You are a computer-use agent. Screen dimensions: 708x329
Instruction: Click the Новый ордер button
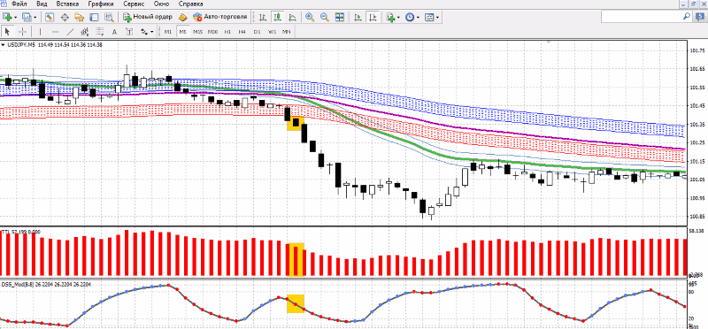tap(148, 17)
